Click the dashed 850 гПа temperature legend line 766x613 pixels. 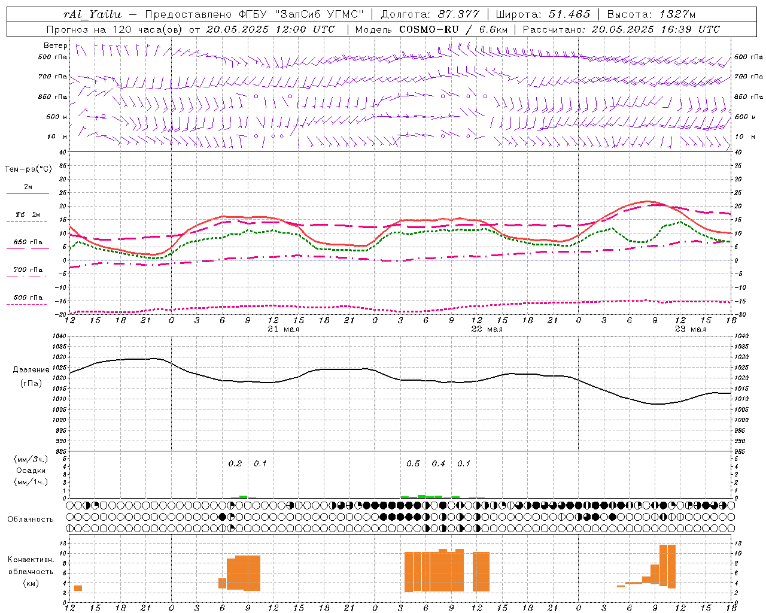(x=28, y=248)
